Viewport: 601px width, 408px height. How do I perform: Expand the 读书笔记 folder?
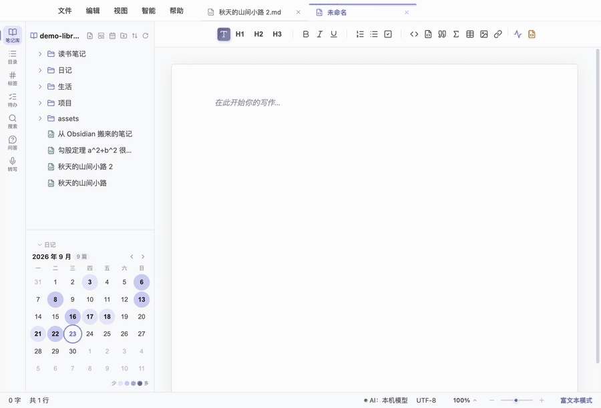pos(40,53)
